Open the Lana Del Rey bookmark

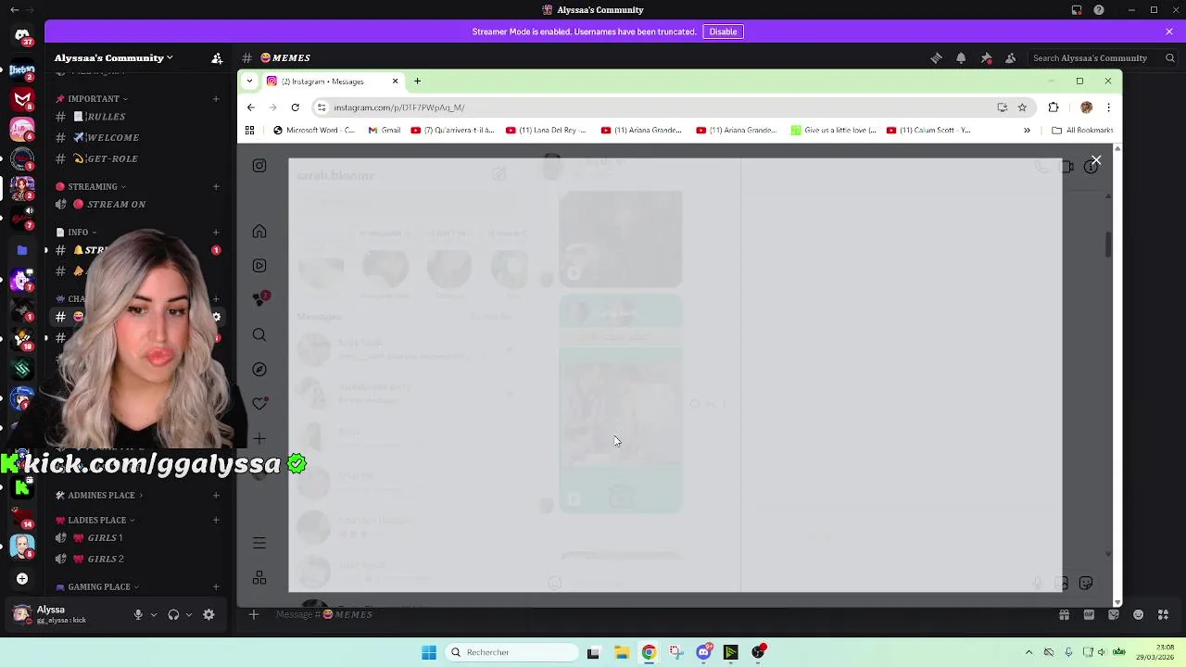(546, 131)
